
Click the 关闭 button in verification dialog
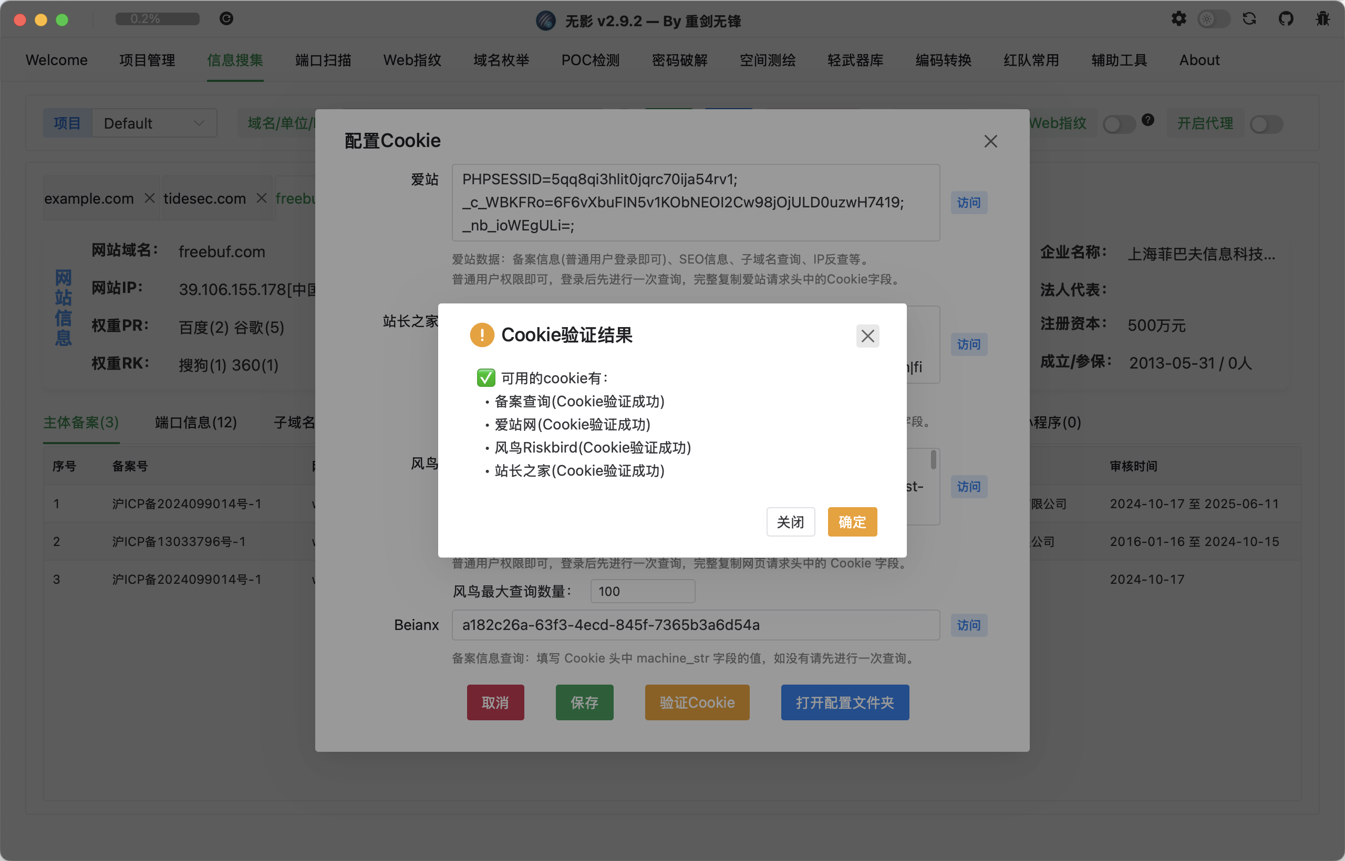[x=790, y=522]
